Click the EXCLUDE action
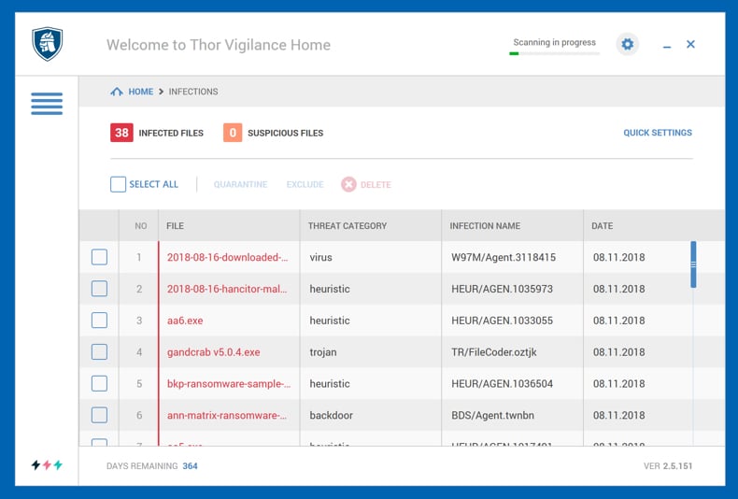This screenshot has height=499, width=738. tap(305, 184)
